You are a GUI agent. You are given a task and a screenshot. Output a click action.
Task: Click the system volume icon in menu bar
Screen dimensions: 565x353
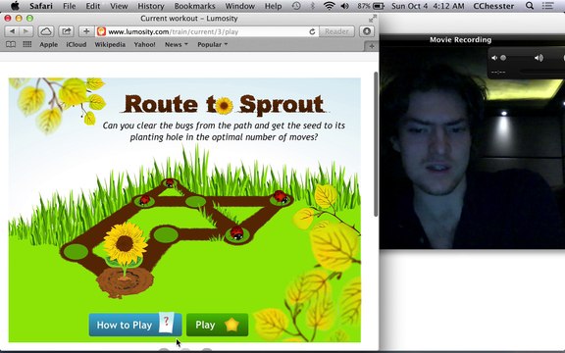[345, 6]
